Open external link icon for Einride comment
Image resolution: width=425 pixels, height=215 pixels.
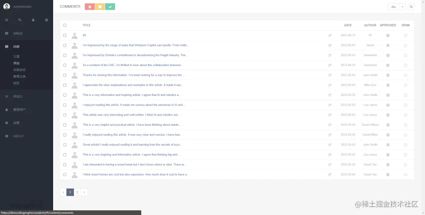point(330,55)
